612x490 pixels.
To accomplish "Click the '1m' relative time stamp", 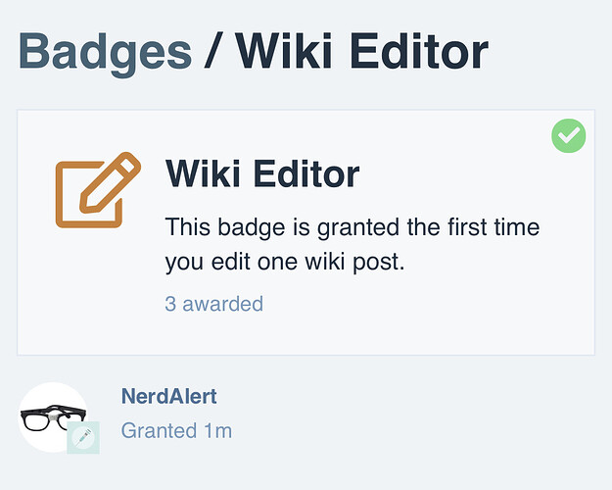I will (217, 430).
